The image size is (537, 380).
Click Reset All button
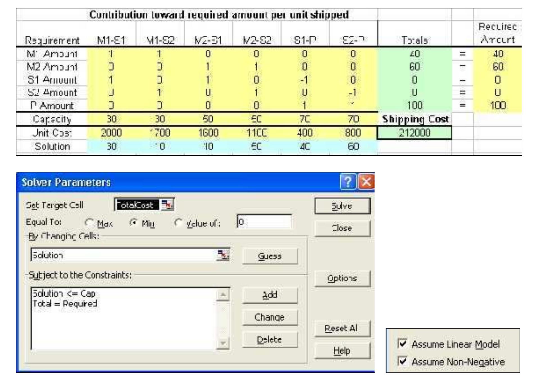tap(342, 328)
